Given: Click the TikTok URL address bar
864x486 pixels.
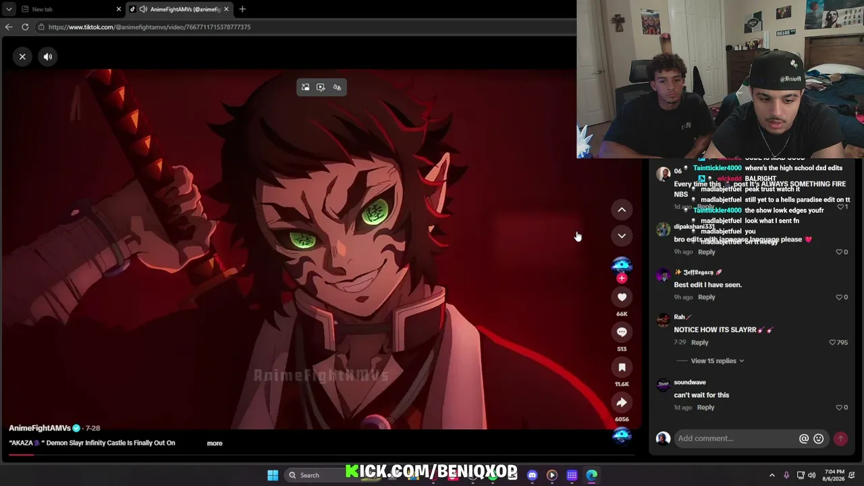Looking at the screenshot, I should (x=304, y=27).
